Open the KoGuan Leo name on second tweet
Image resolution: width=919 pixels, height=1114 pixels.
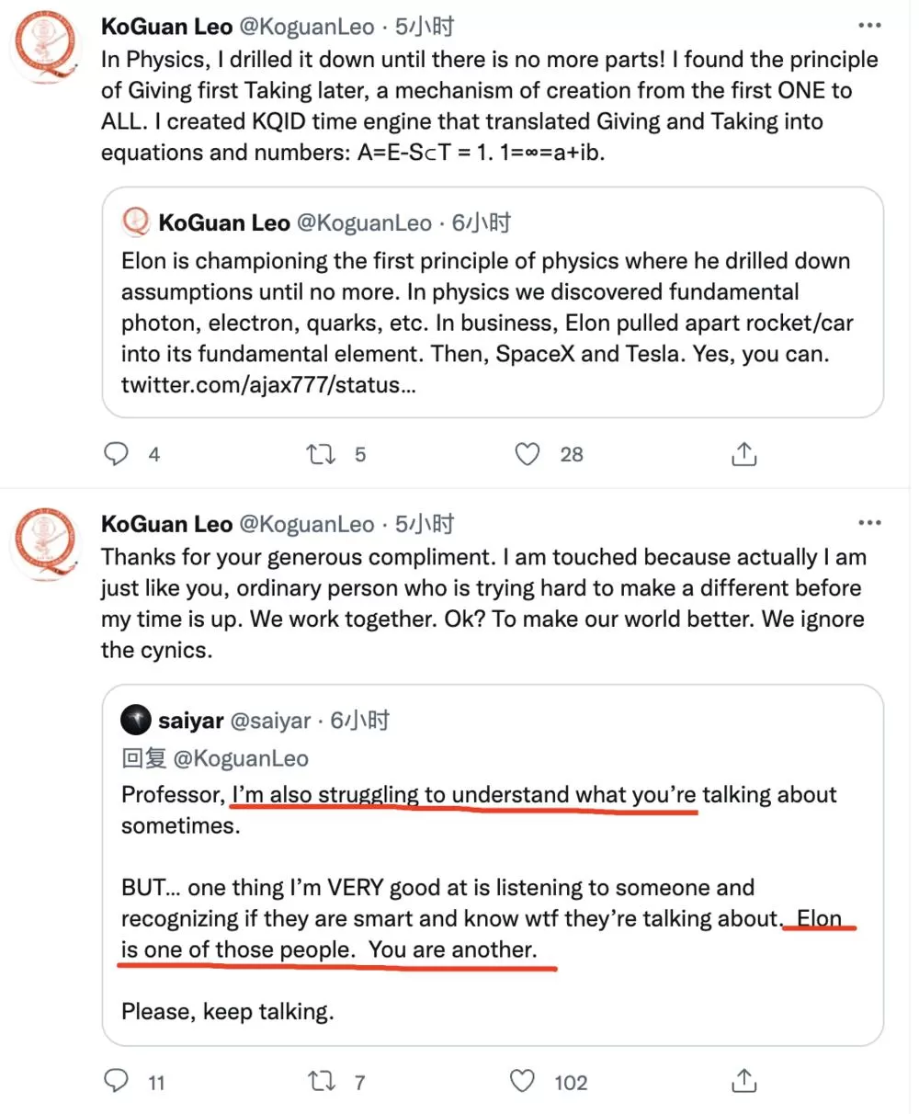point(166,524)
